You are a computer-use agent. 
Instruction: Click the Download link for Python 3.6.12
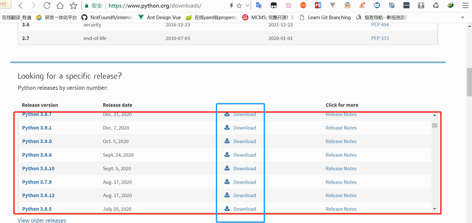240,195
